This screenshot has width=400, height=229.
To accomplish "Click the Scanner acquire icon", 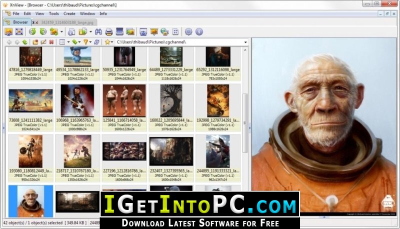I will (119, 32).
